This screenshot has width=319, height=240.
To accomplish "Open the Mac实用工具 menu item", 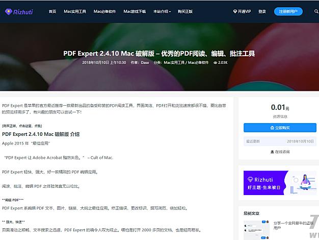I will [75, 11].
